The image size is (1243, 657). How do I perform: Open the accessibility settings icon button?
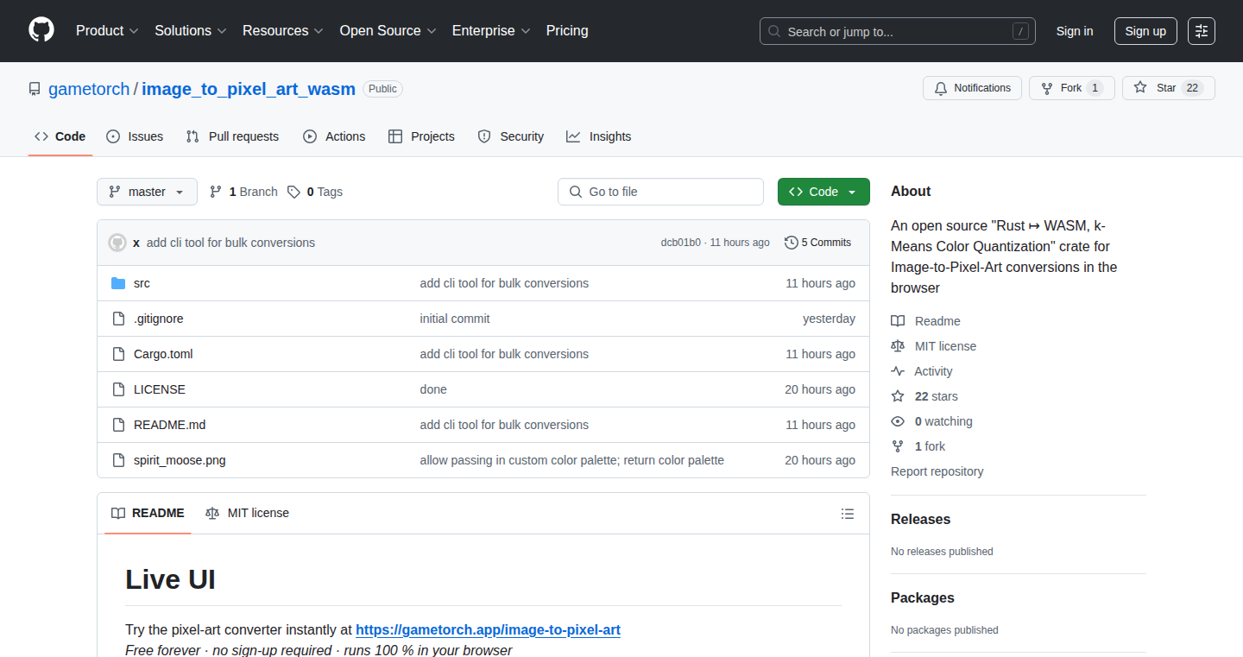click(x=1202, y=31)
